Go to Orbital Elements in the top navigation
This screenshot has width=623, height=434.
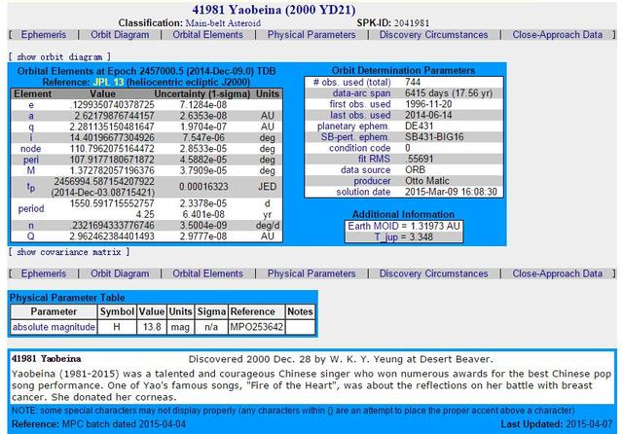point(207,34)
